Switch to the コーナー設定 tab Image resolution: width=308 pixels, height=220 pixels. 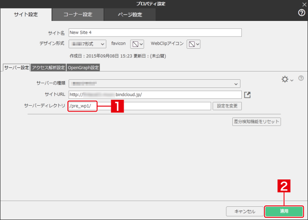point(78,15)
